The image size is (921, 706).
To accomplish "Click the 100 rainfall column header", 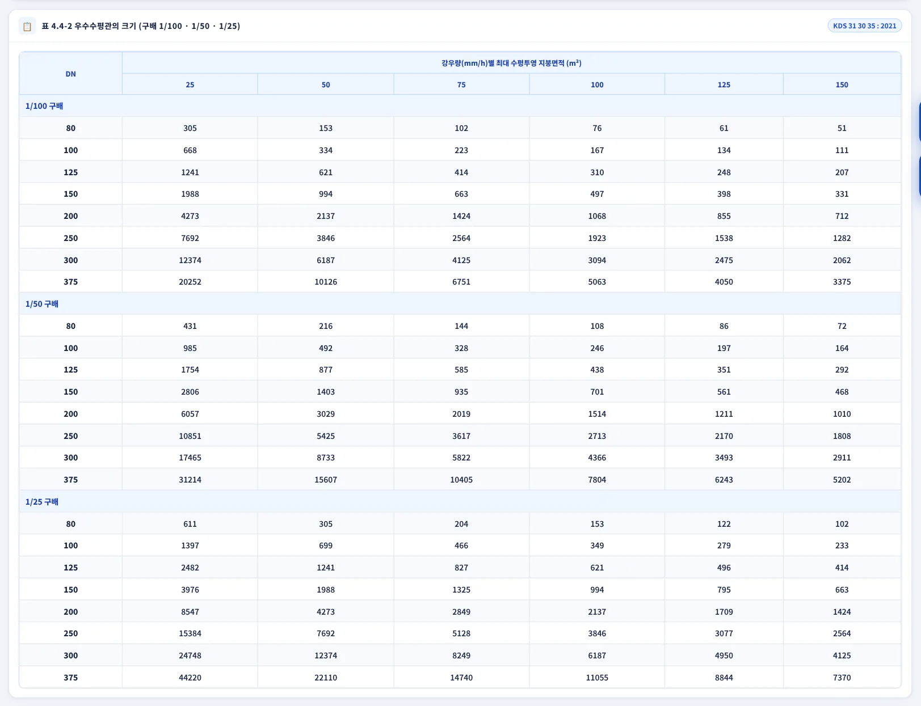I will [597, 84].
